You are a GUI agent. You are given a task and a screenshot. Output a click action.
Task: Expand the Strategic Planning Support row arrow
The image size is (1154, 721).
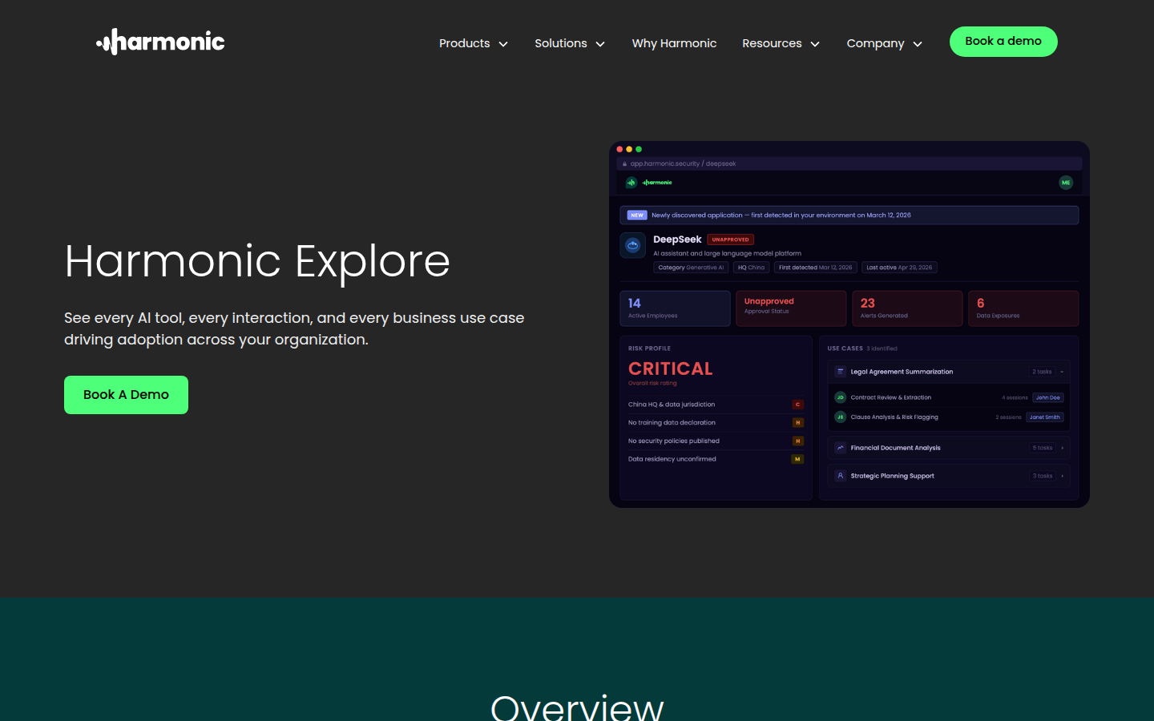point(1063,476)
